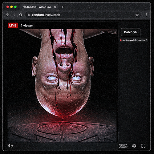Open the browser three-dot menu
Screen dimensions: 154x154
[146, 15]
